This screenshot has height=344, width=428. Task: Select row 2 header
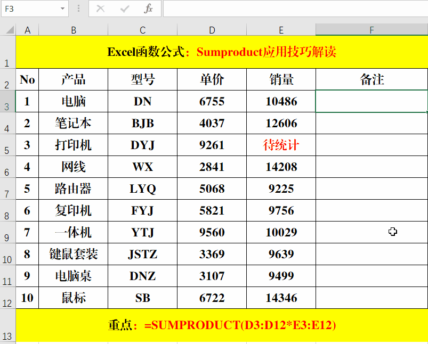[x=7, y=79]
